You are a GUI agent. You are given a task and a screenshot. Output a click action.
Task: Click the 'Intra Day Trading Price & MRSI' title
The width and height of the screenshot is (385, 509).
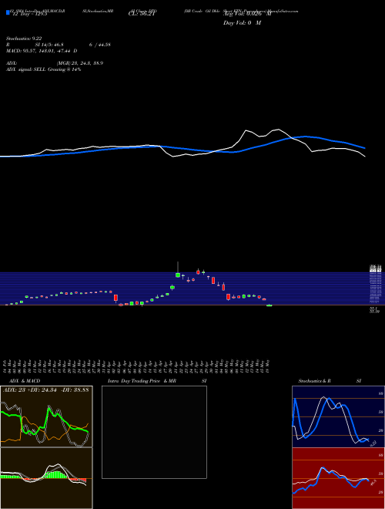(157, 381)
